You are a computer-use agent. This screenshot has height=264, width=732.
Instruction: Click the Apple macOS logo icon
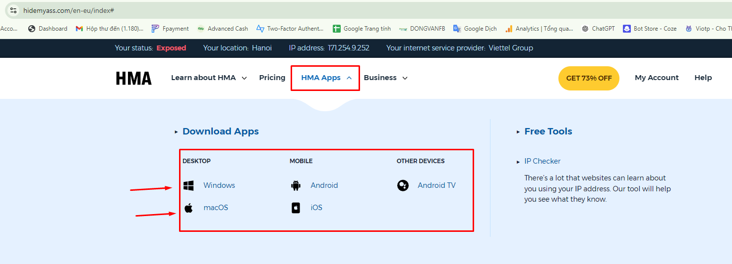188,208
